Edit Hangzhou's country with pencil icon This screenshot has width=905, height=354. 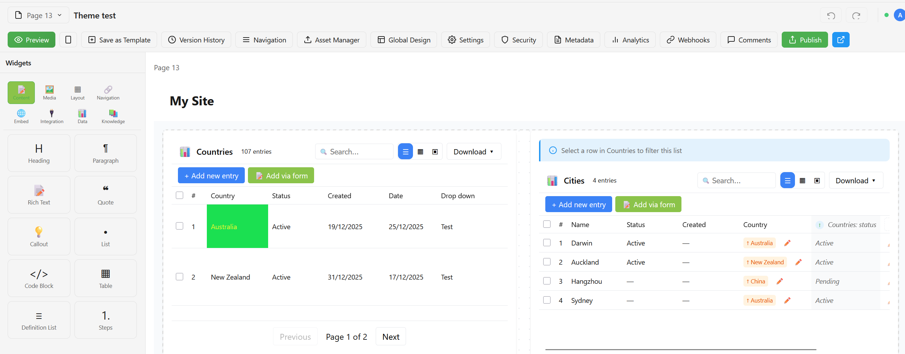(x=780, y=281)
